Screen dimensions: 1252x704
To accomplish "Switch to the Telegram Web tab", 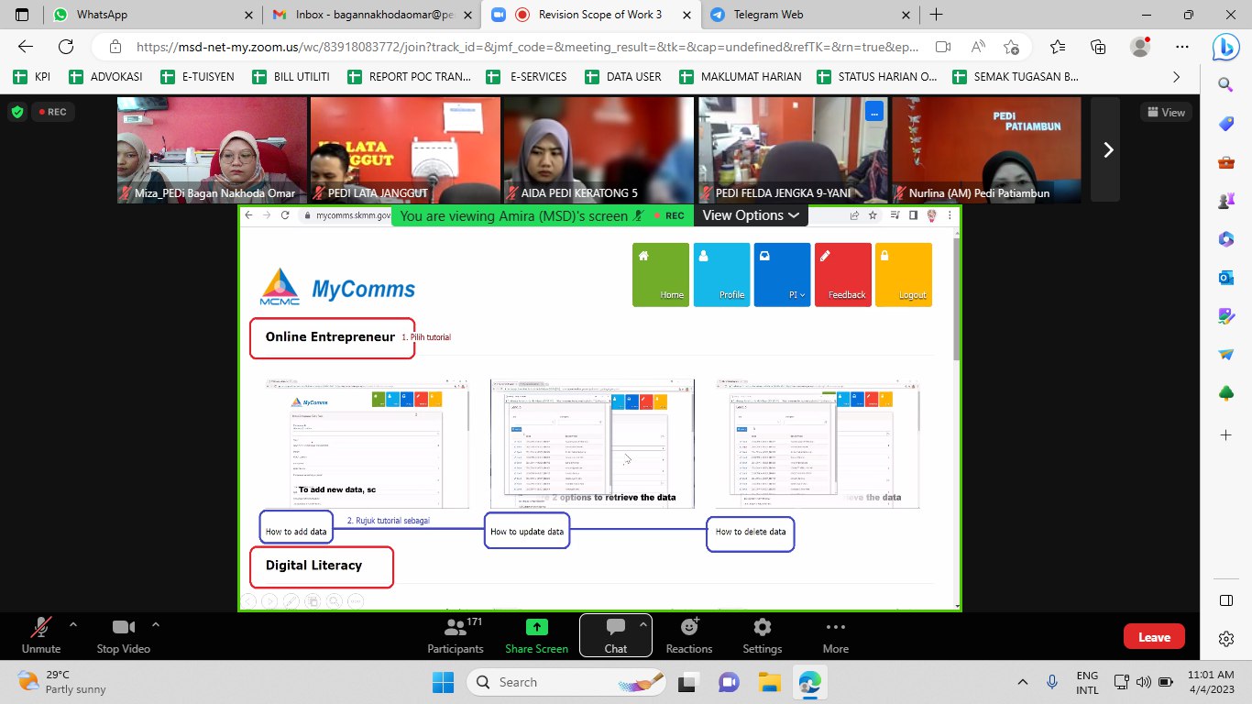I will [x=811, y=15].
